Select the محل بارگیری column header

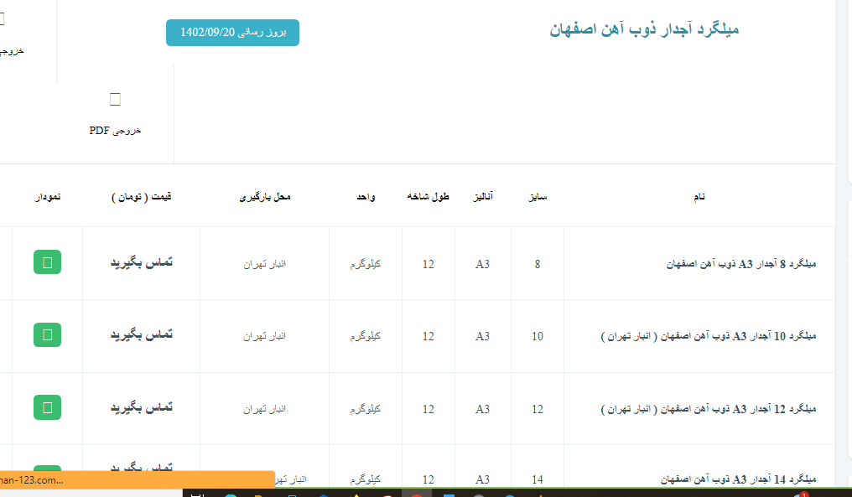tap(265, 197)
